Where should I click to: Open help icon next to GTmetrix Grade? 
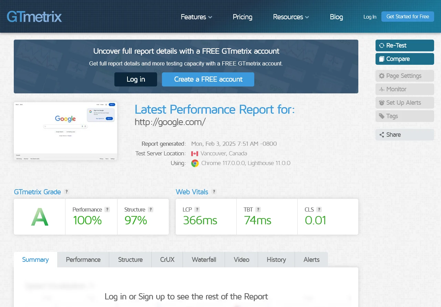point(66,192)
